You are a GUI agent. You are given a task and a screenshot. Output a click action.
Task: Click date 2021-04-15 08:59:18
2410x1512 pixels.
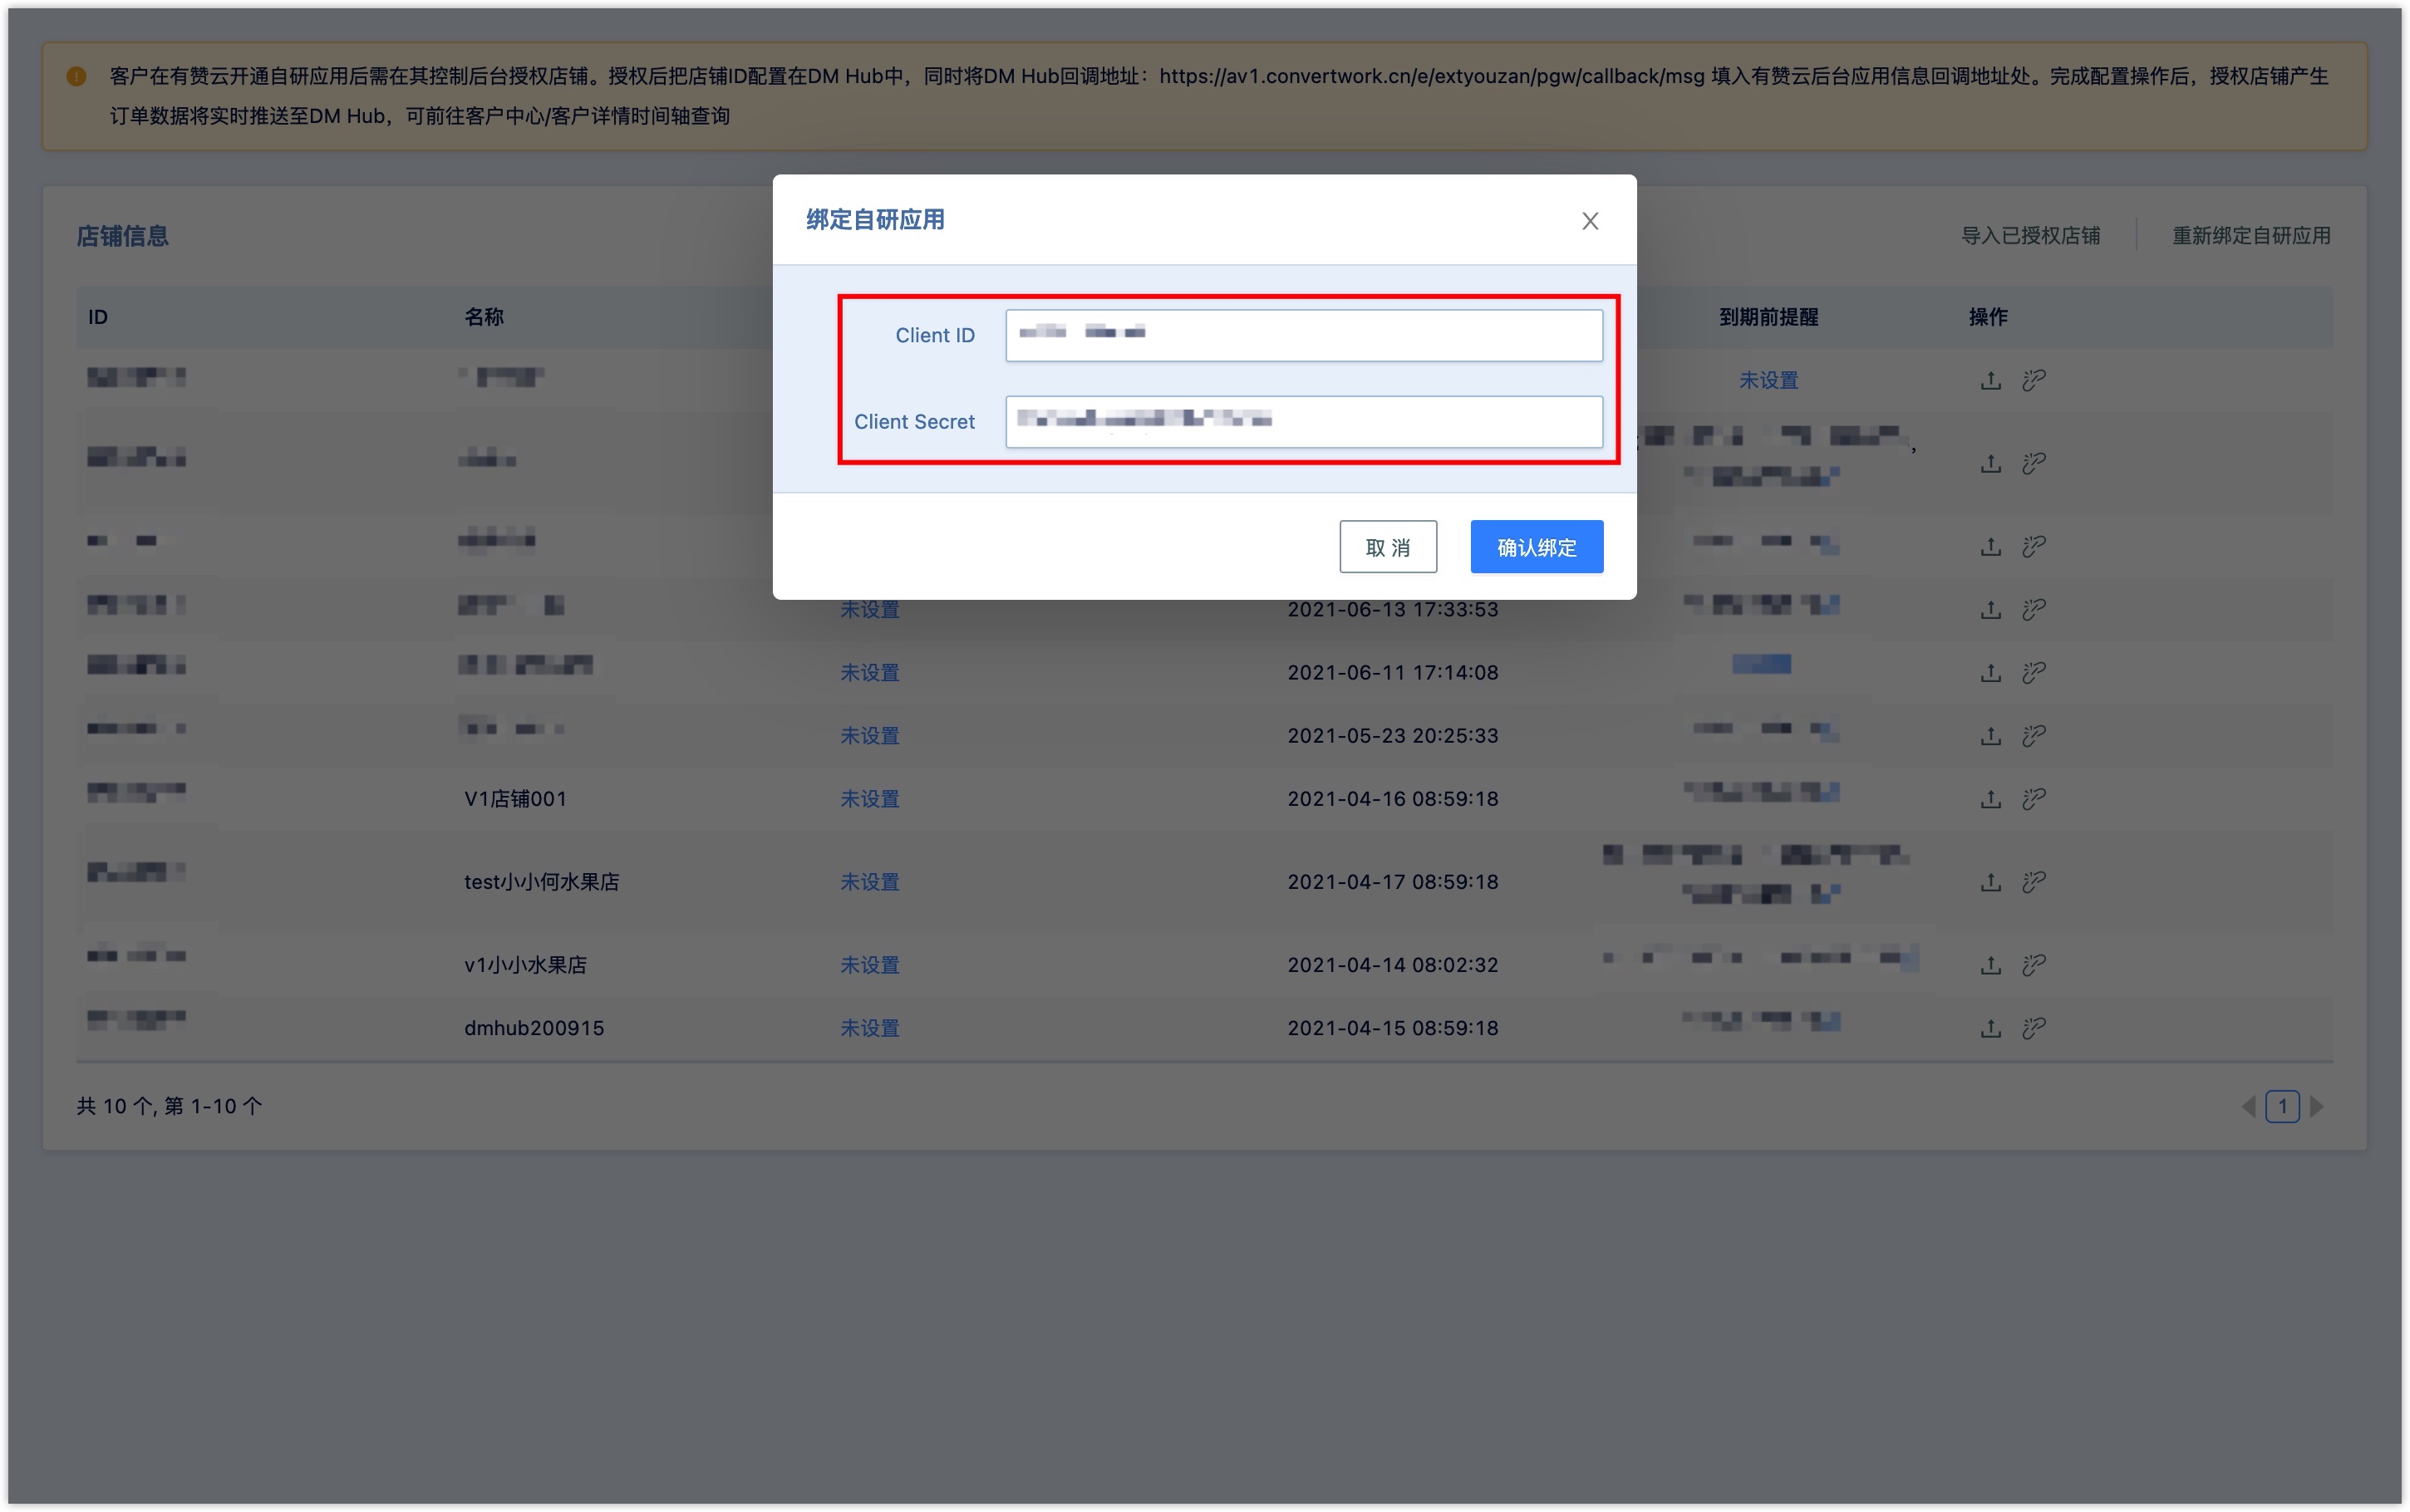(1392, 1027)
